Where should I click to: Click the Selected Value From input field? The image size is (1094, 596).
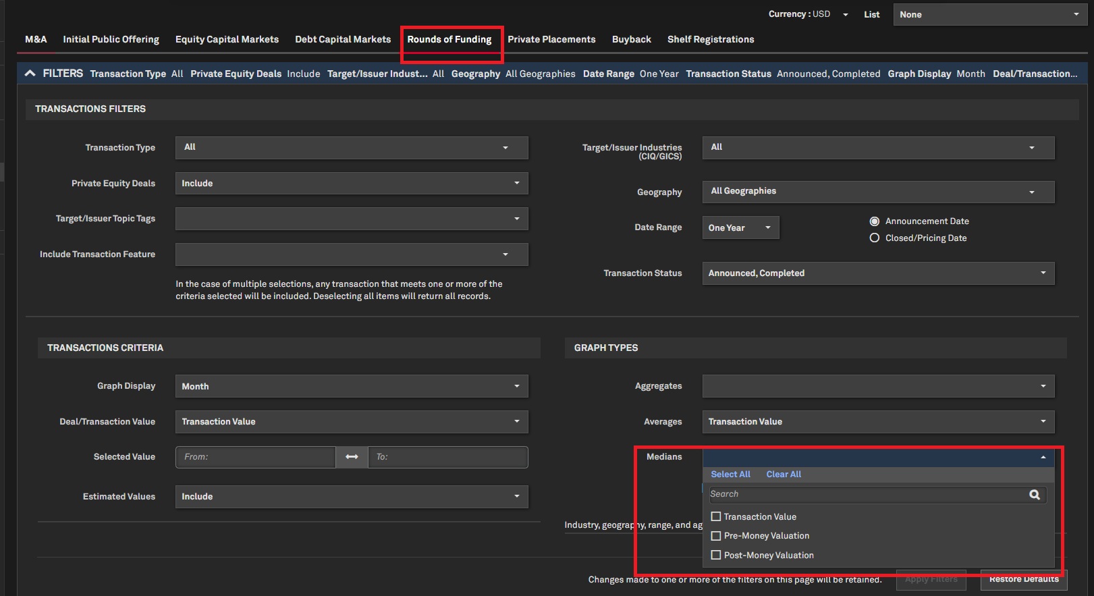255,457
